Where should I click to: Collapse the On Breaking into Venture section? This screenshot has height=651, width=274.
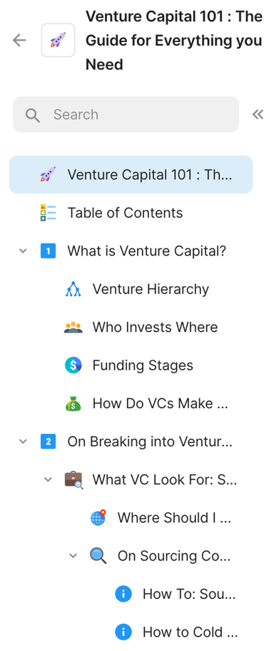click(24, 441)
